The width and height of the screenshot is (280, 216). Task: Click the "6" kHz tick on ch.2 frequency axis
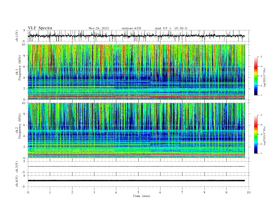click(24, 125)
